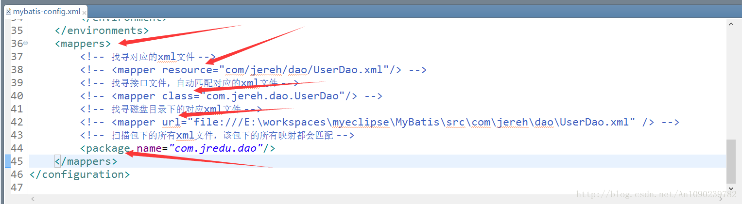Viewport: 742px width, 204px height.
Task: Click line number 38 in the gutter
Action: (17, 70)
